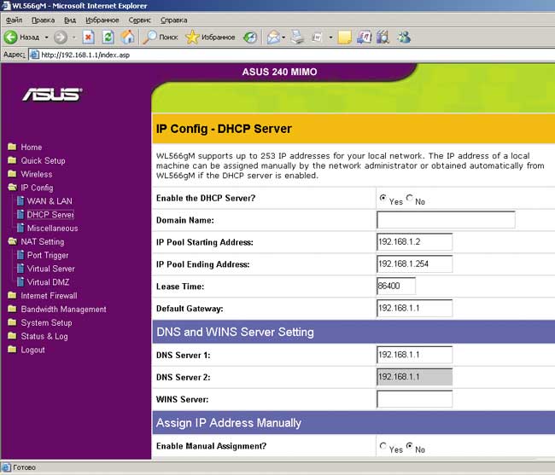The width and height of the screenshot is (555, 475).
Task: Collapse the IP Config folder in sidebar
Action: coord(12,188)
